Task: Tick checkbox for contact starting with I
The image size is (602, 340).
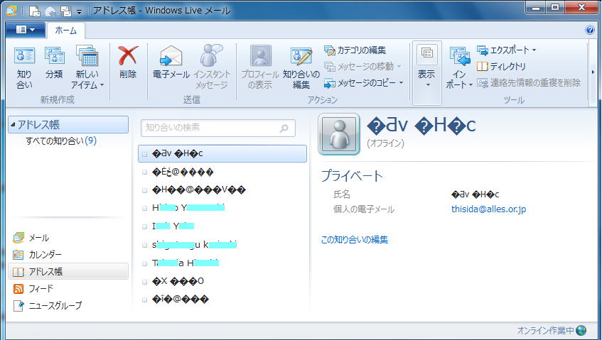Action: coord(145,226)
